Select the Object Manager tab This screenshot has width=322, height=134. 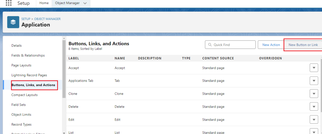[67, 3]
